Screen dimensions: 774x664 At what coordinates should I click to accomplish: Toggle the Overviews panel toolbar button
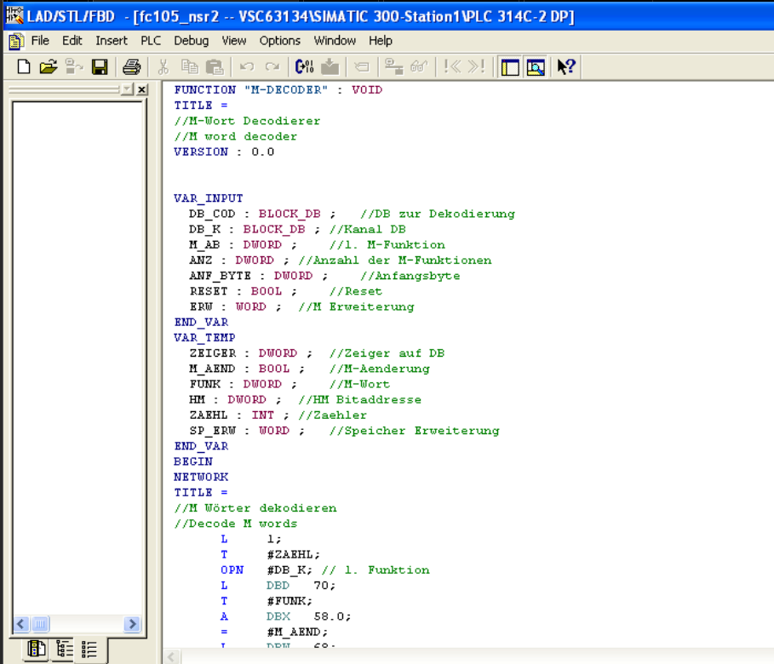tap(510, 66)
